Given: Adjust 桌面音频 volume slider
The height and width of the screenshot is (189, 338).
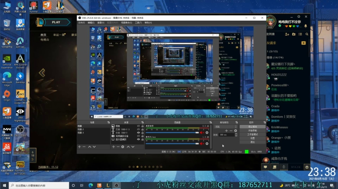Looking at the screenshot, I should tap(172, 132).
